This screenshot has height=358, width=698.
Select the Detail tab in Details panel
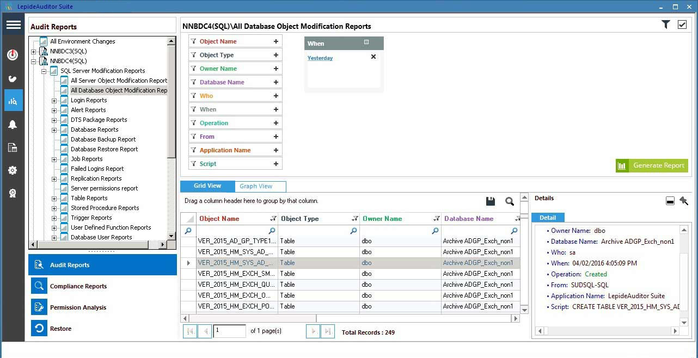coord(548,218)
